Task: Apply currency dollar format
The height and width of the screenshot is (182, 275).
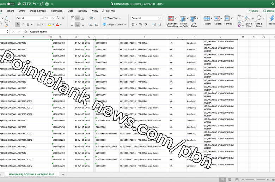Action: (133, 24)
